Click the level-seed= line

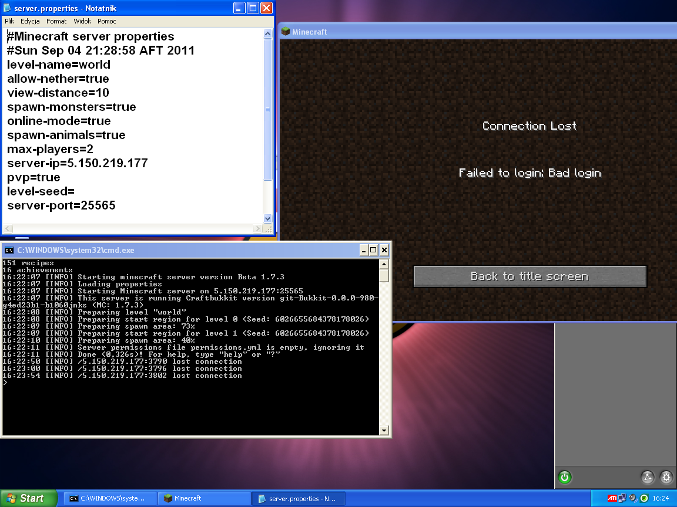pos(41,191)
